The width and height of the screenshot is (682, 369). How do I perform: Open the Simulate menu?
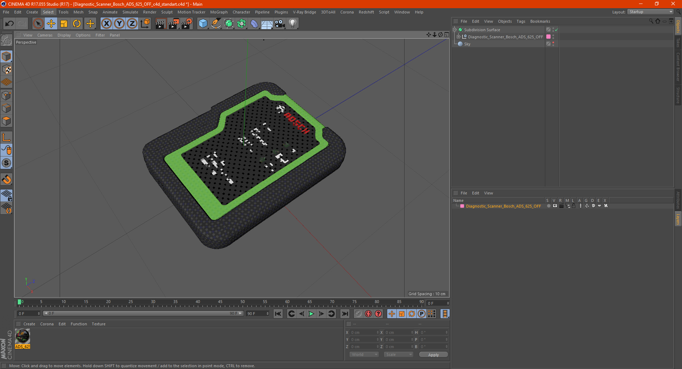point(130,12)
